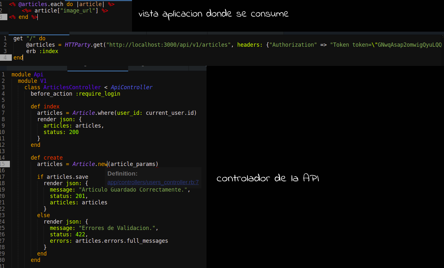444x268 pixels.
Task: Click the 'Definition:' label in the popup
Action: point(122,174)
